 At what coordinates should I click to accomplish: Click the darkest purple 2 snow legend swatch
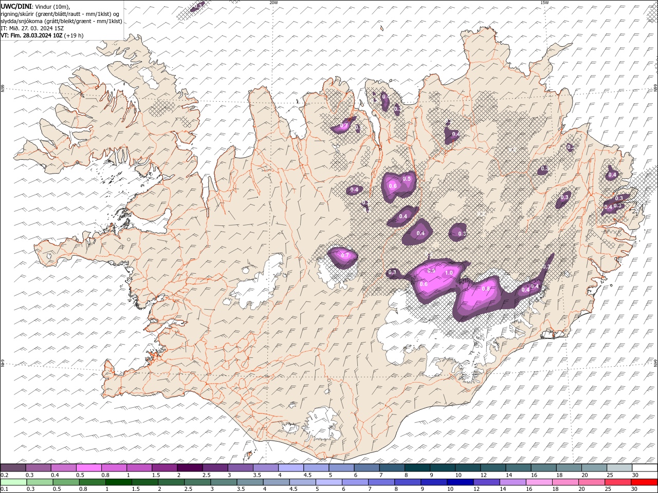pyautogui.click(x=189, y=467)
